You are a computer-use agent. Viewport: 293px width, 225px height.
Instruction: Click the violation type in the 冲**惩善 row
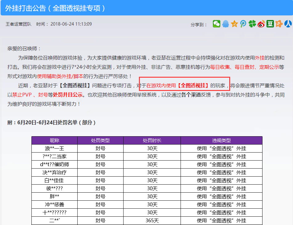click(222, 205)
